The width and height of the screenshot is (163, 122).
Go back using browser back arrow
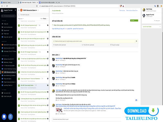2,6
